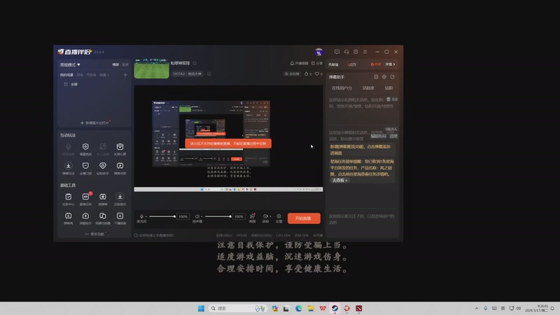Click 新增图片幻灯片 add button
This screenshot has height=315, width=560.
pos(94,123)
